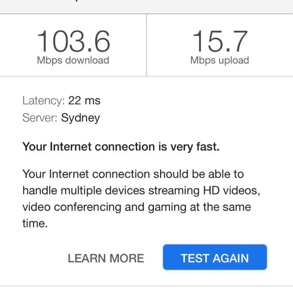
Task: Click the "Server:" label
Action: tap(40, 118)
